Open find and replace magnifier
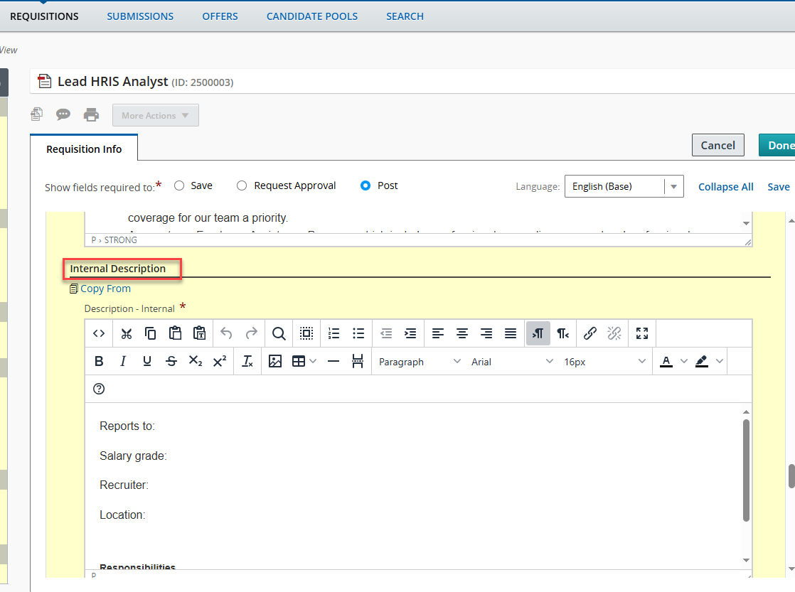This screenshot has height=592, width=795. pos(278,333)
